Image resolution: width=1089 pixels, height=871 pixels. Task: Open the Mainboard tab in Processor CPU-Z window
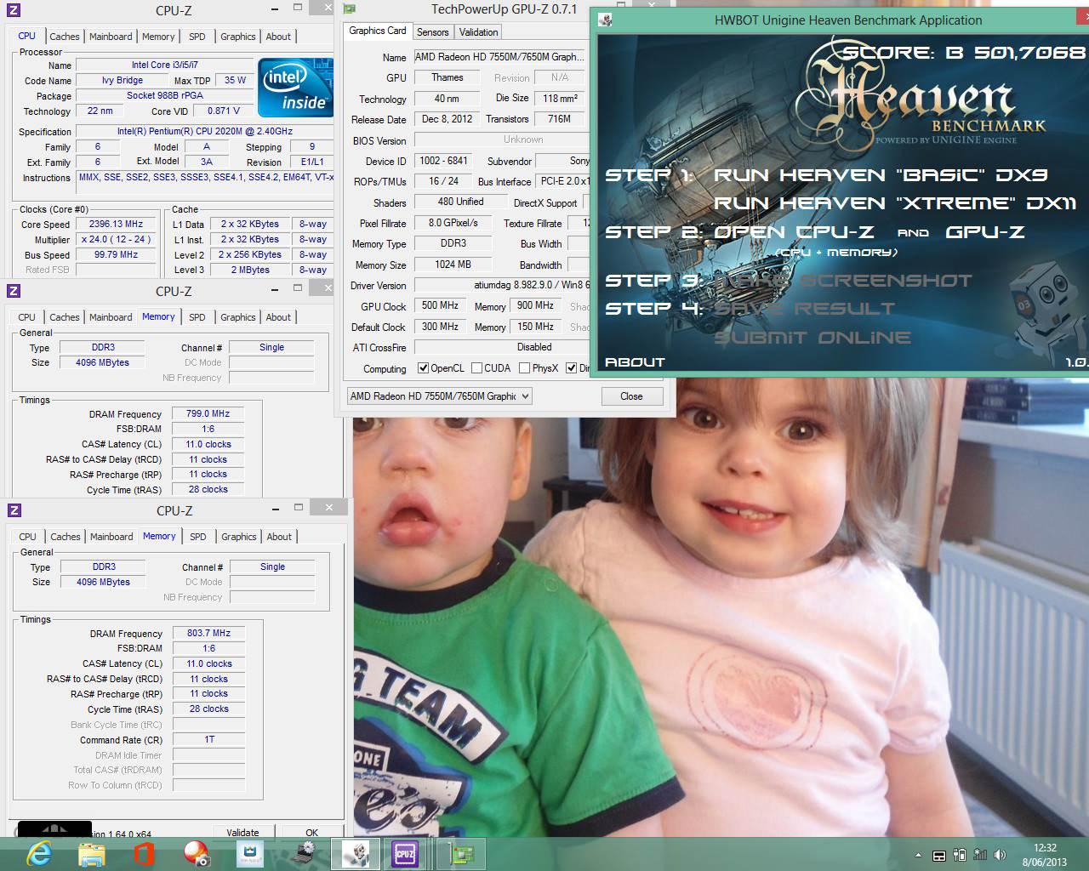point(111,37)
